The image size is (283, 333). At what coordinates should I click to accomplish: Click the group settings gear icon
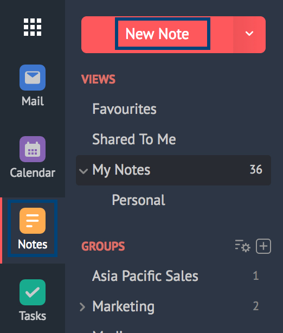tap(243, 246)
